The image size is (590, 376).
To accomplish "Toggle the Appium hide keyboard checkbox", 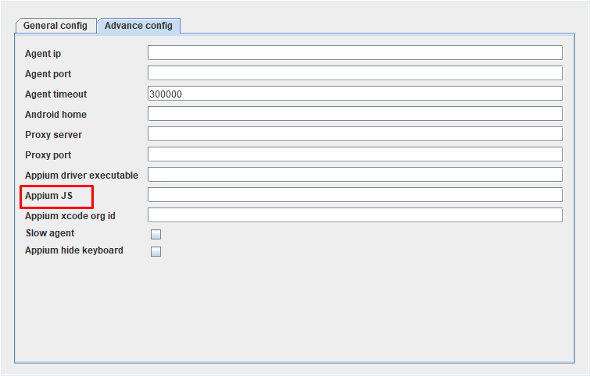I will [156, 251].
